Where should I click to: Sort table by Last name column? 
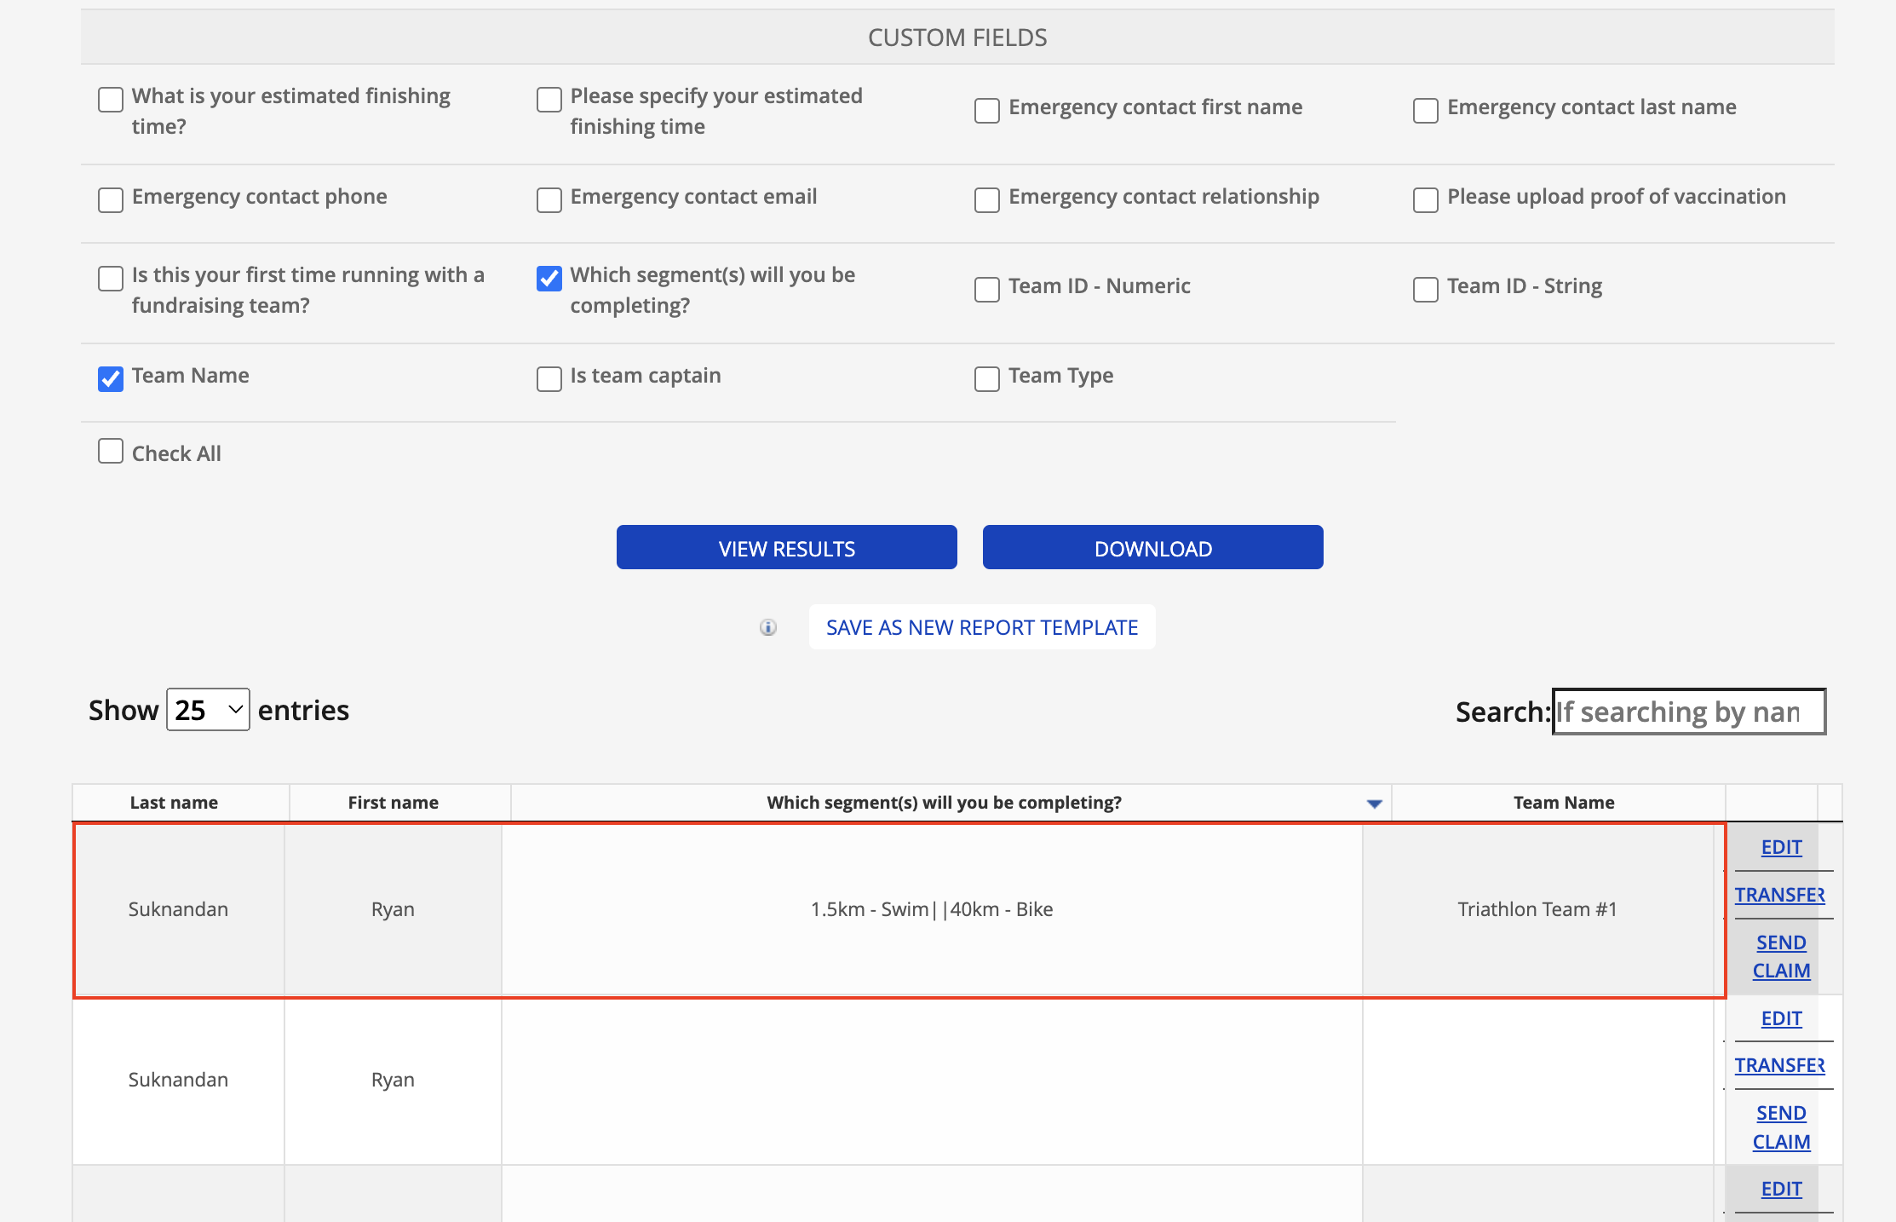pyautogui.click(x=174, y=803)
